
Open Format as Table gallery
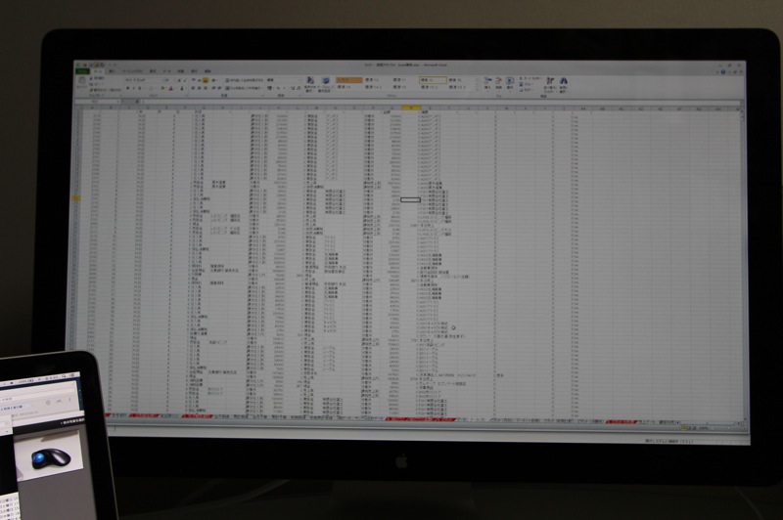point(325,84)
